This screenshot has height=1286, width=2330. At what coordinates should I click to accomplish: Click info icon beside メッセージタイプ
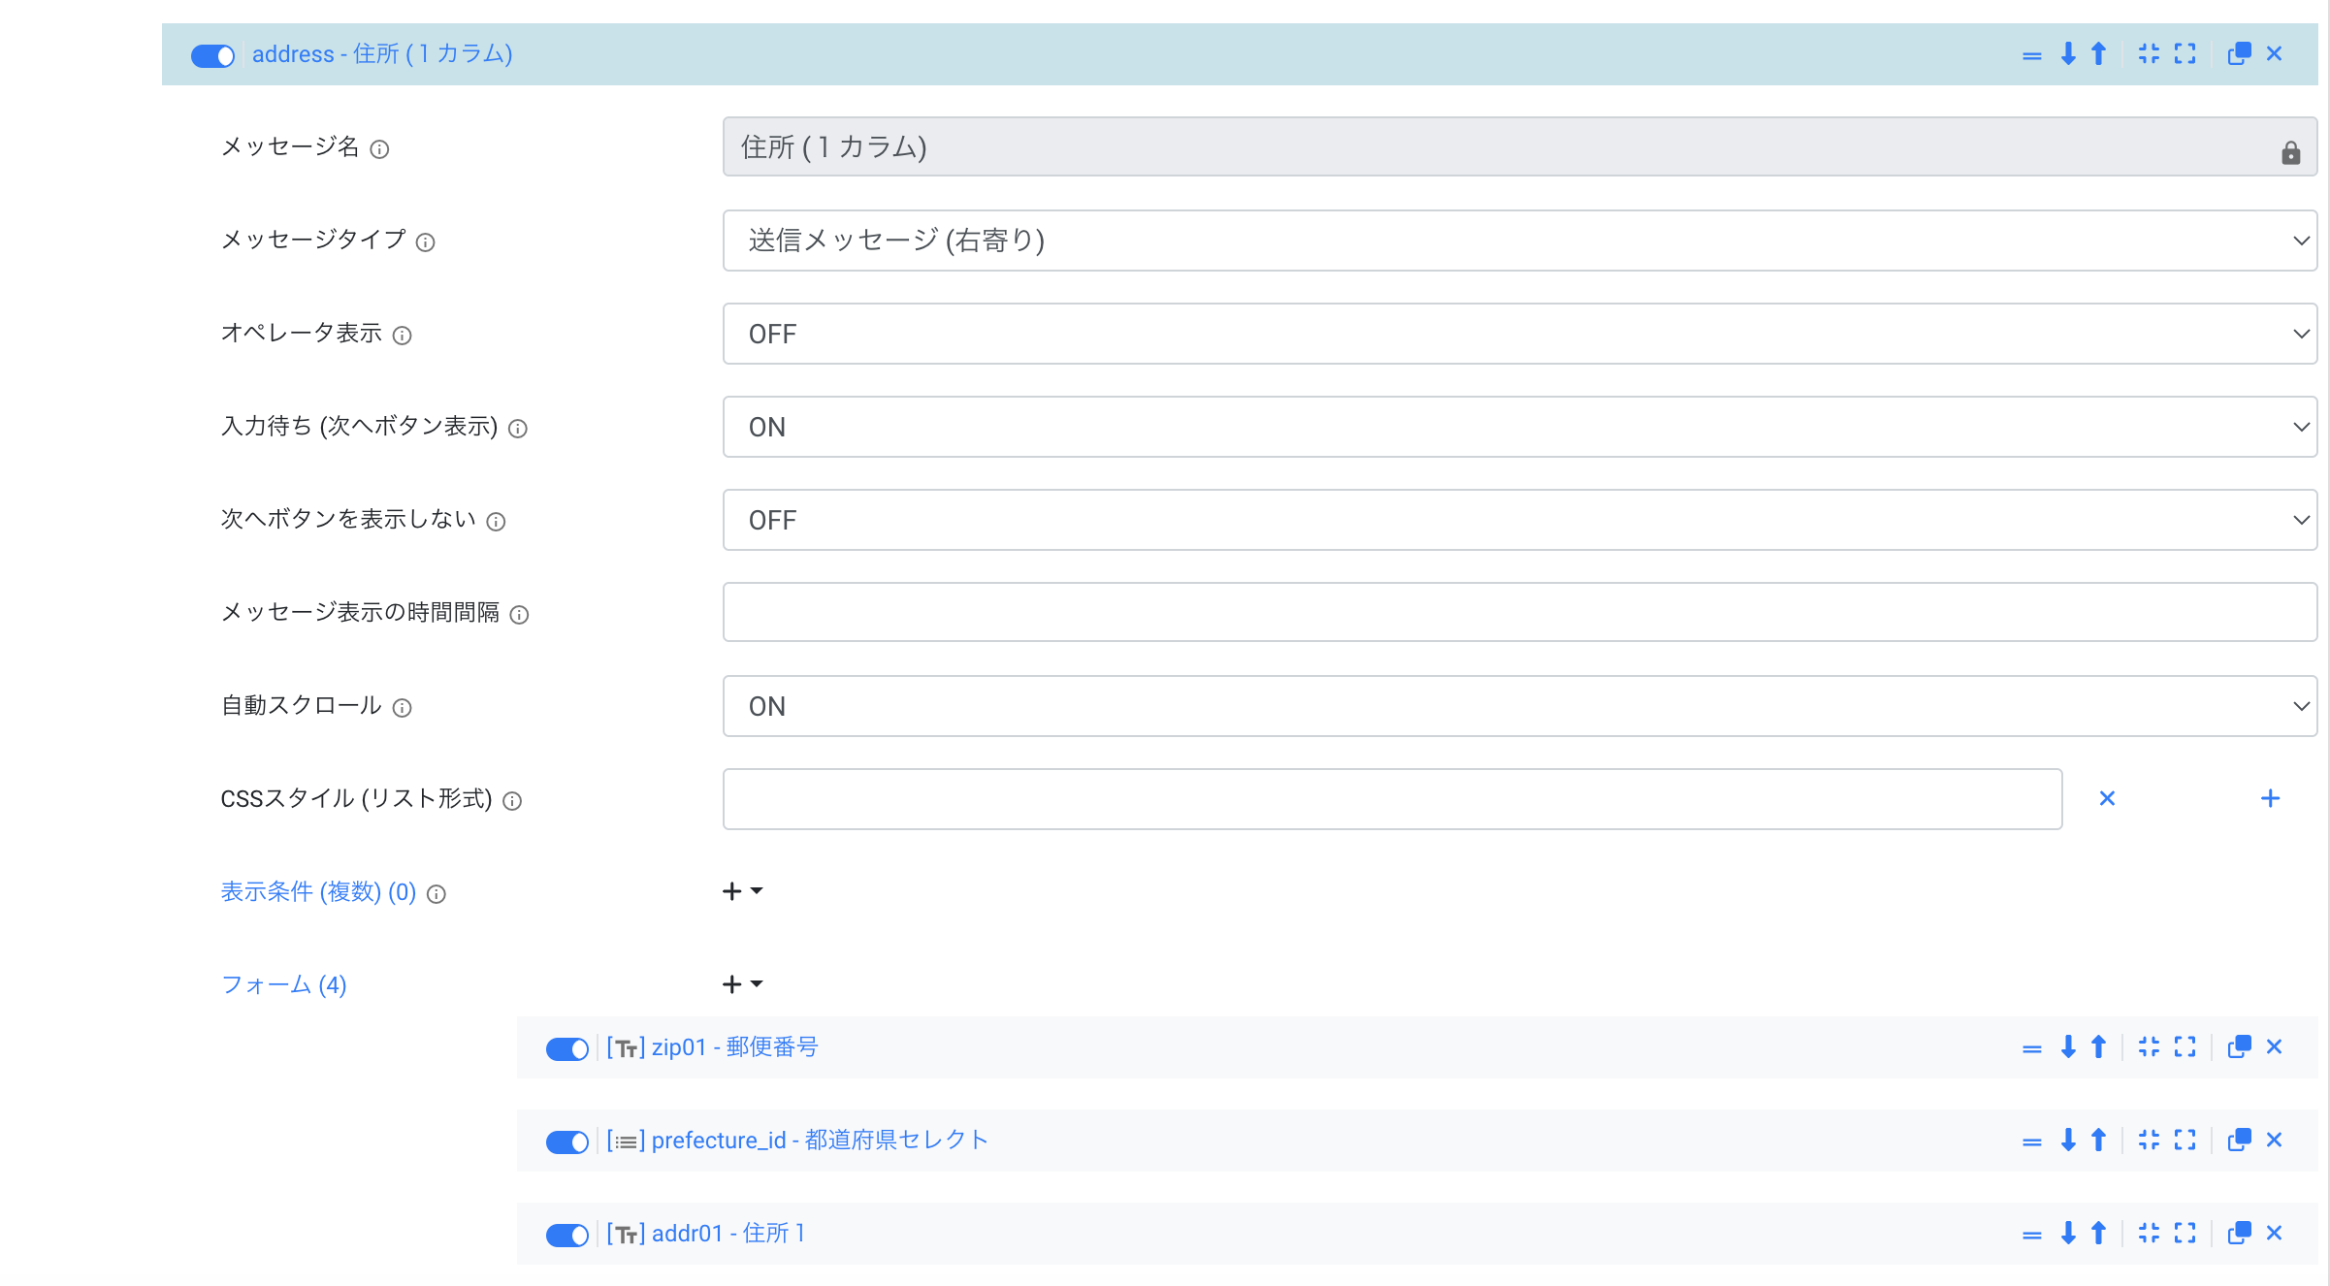click(425, 242)
